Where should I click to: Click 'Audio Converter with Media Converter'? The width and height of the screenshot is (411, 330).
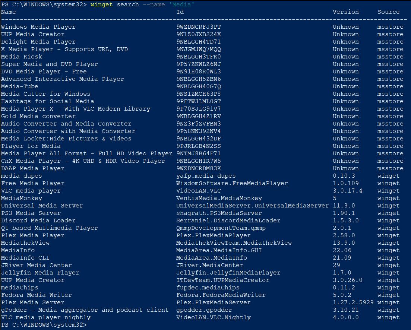(x=68, y=131)
